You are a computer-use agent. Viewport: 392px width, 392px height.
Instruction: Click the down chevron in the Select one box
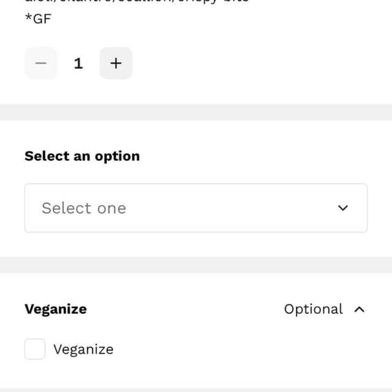tap(343, 208)
